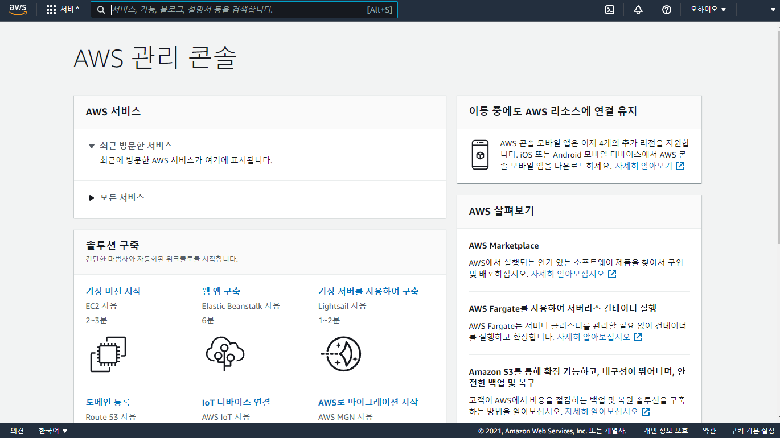
Task: Click the Route 53 사용 text
Action: click(x=110, y=417)
